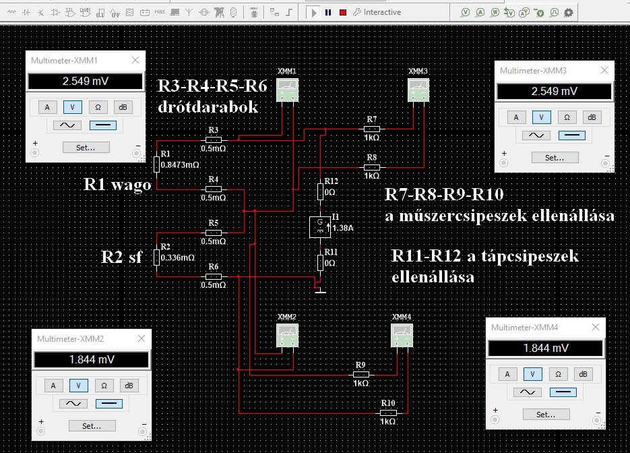Image resolution: width=630 pixels, height=453 pixels.
Task: Switch Multimeter-XMM4 to voltmeter mode (V)
Action: [533, 374]
